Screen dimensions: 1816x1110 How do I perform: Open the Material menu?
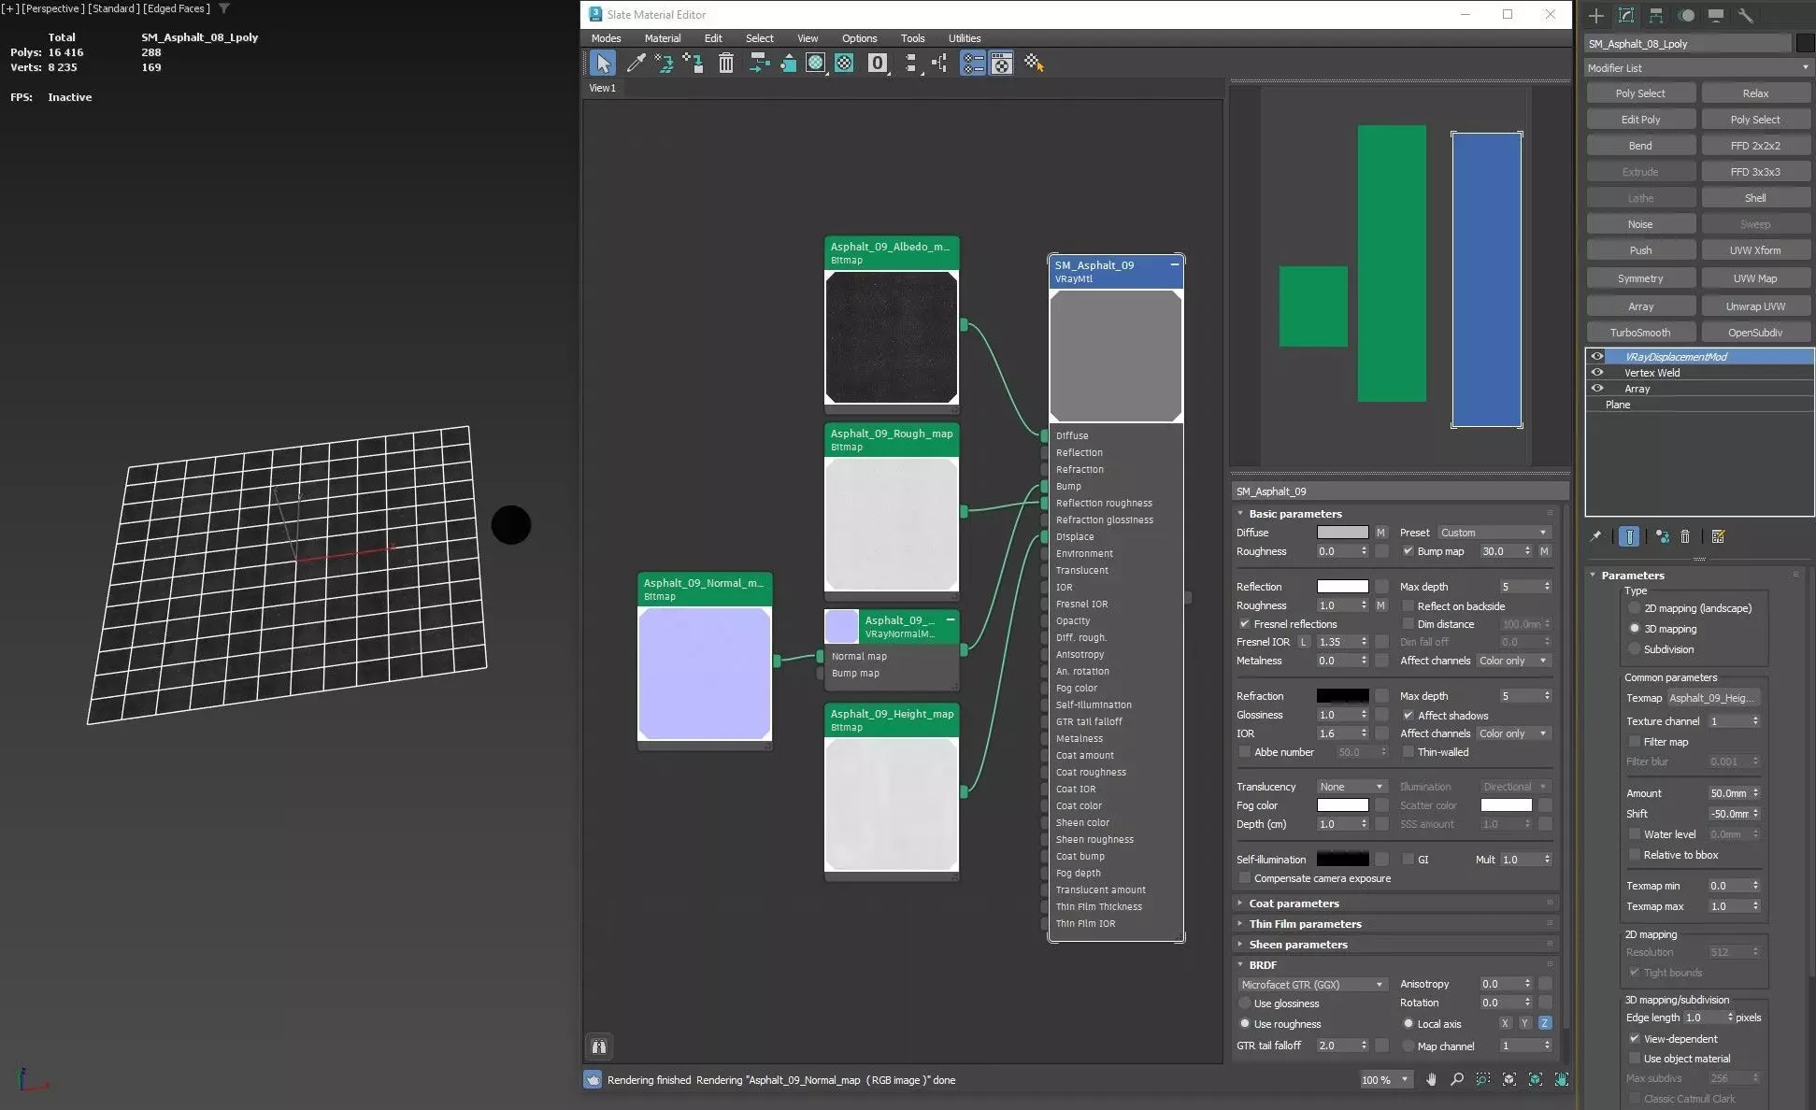coord(662,38)
